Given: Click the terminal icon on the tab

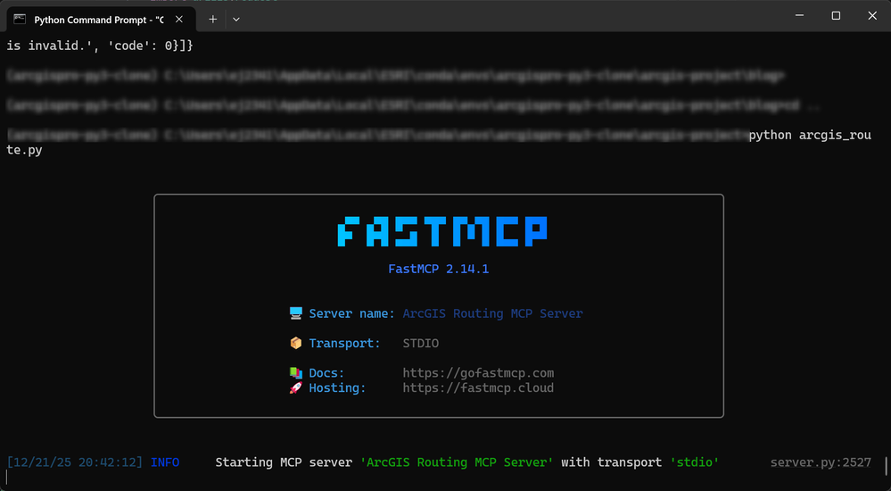Looking at the screenshot, I should click(20, 20).
